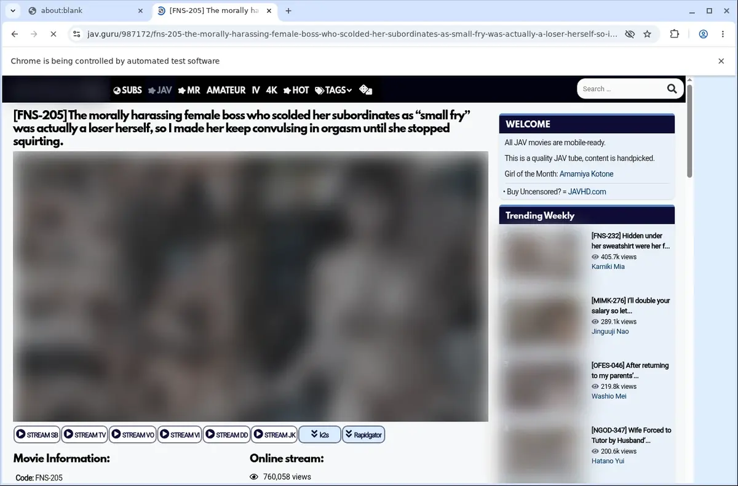738x486 pixels.
Task: View site information icon in address bar
Action: coord(76,34)
